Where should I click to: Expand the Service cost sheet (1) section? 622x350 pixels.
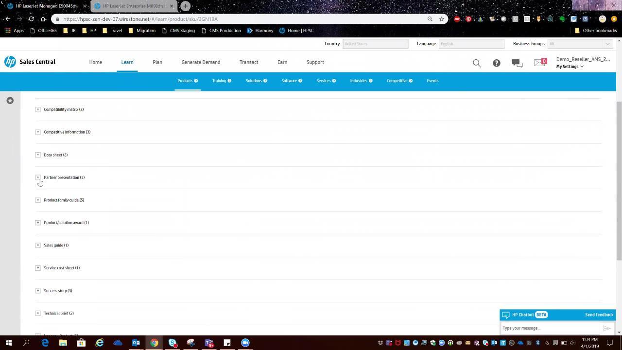coord(38,268)
